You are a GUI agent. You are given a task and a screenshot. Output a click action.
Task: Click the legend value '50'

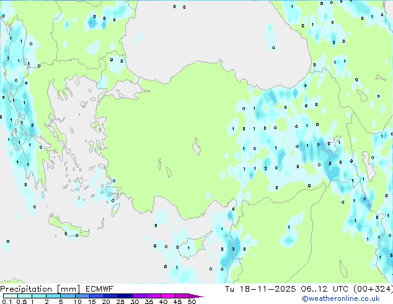click(192, 302)
